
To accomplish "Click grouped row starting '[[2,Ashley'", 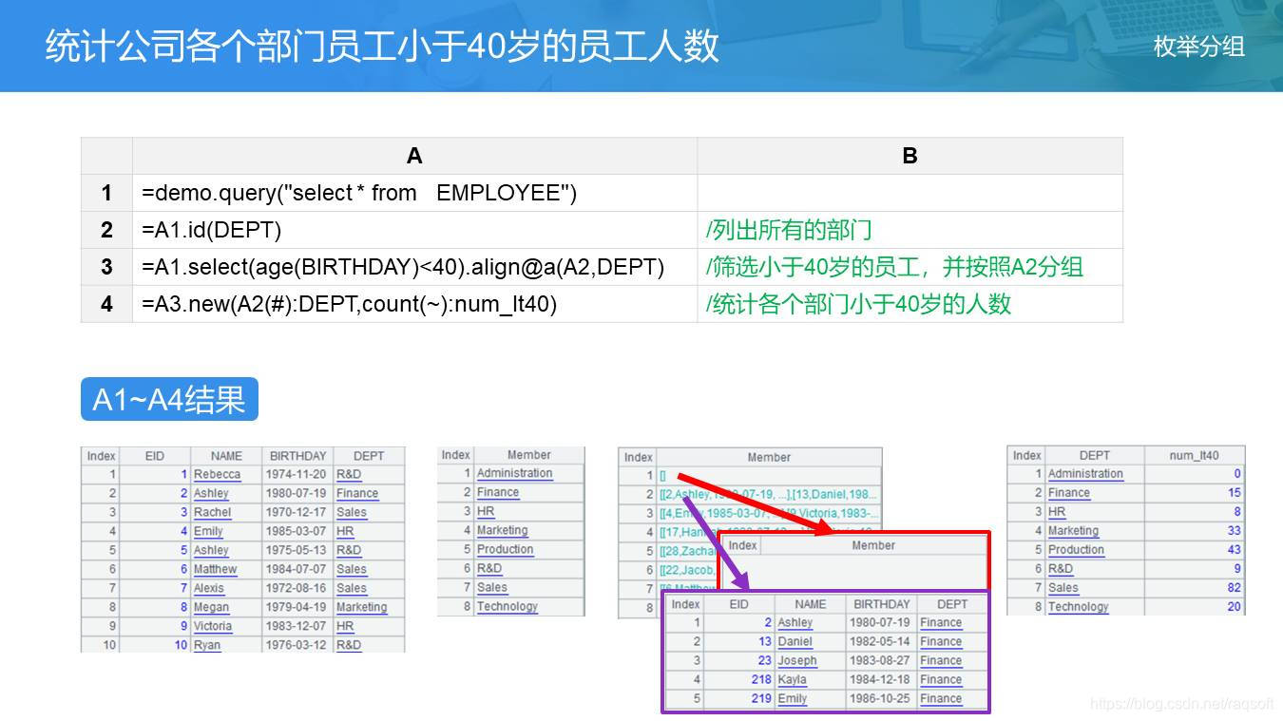I will pyautogui.click(x=769, y=495).
